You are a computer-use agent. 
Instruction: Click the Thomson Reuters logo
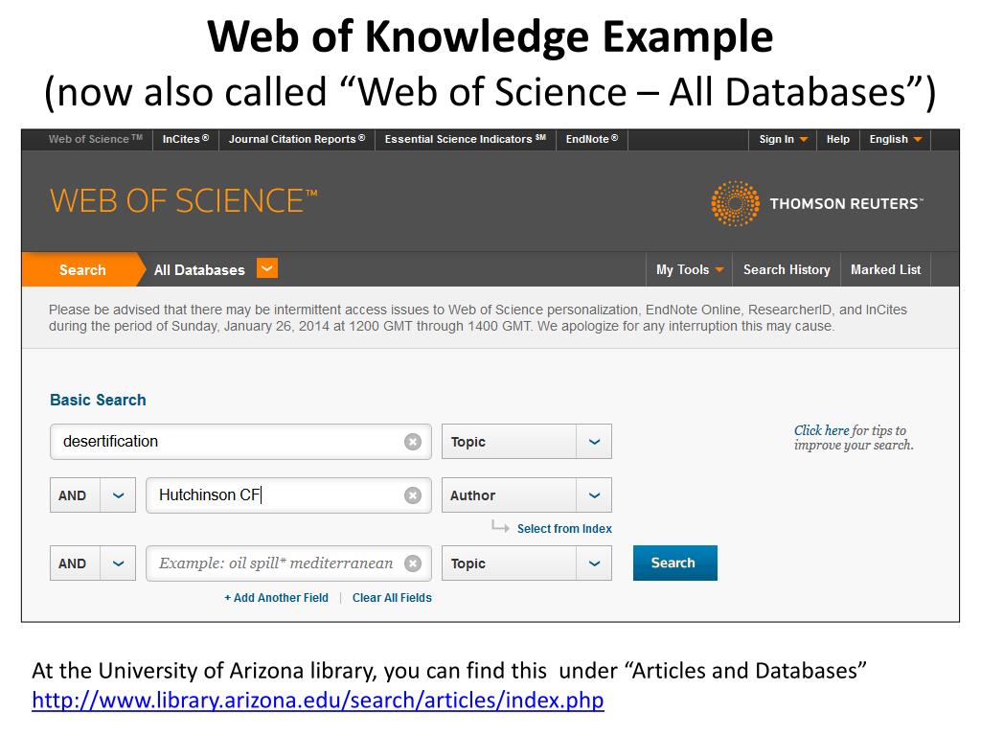point(817,203)
